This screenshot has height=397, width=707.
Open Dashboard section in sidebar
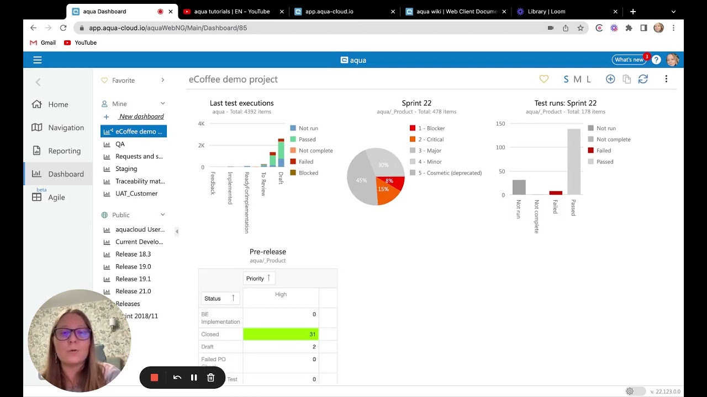[58, 174]
